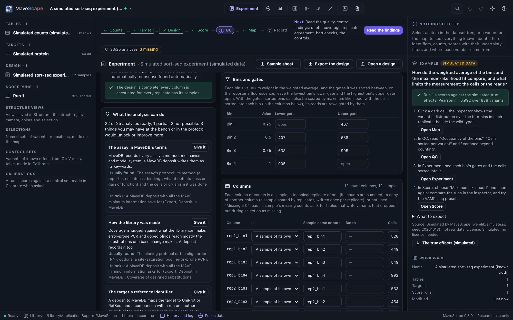Open the bar-chart Score view icon
Screen dimensions: 513x320
click(x=280, y=8)
